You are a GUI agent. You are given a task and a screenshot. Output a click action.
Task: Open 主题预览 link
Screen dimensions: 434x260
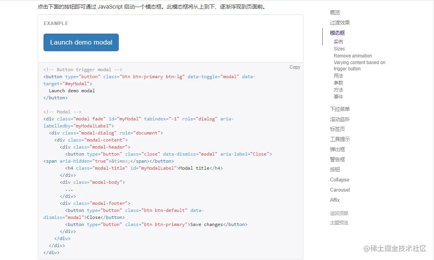click(339, 223)
